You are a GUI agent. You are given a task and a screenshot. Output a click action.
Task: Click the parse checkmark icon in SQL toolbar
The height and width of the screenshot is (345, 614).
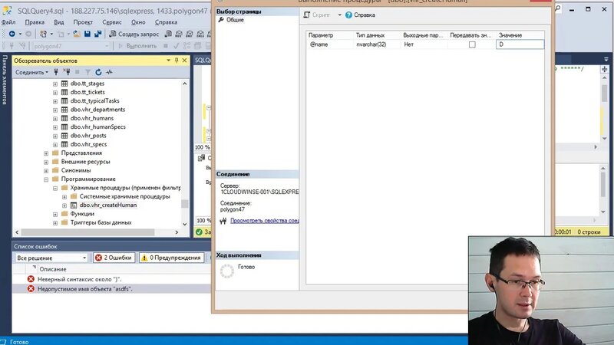177,46
